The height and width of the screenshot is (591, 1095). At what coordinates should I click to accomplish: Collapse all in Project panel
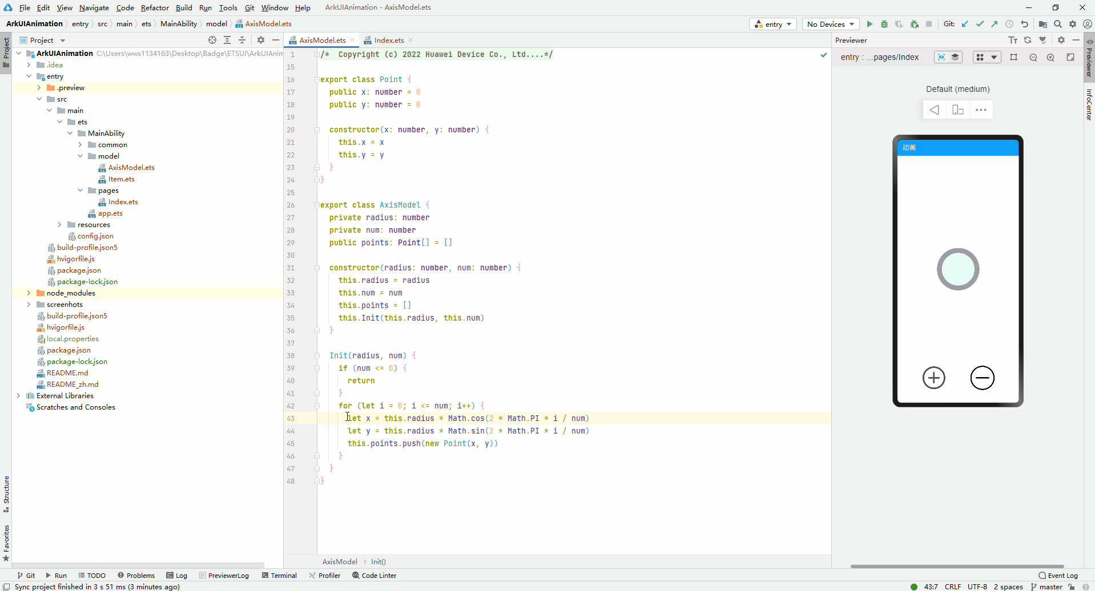(x=242, y=40)
